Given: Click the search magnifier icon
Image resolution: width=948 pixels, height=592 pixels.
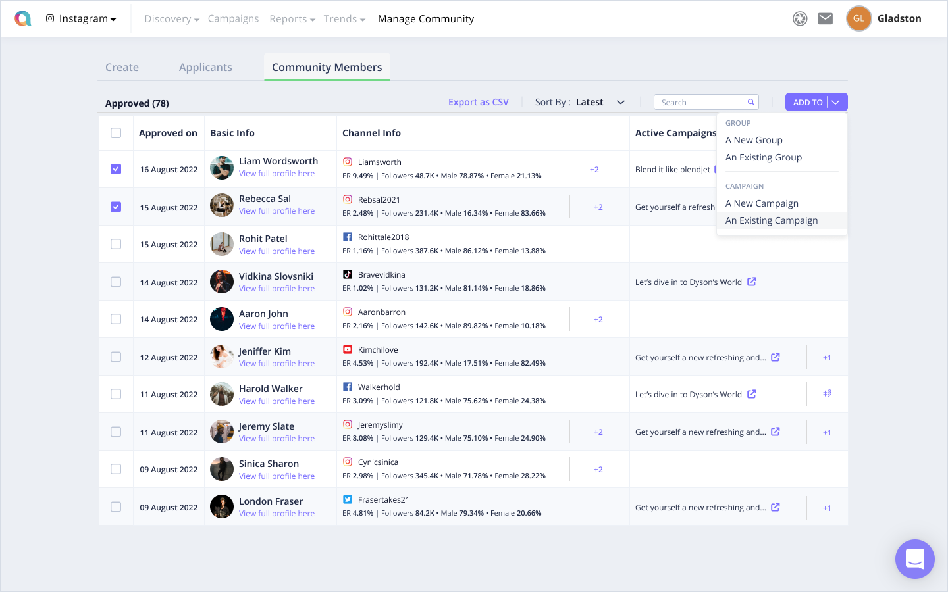Looking at the screenshot, I should point(750,102).
